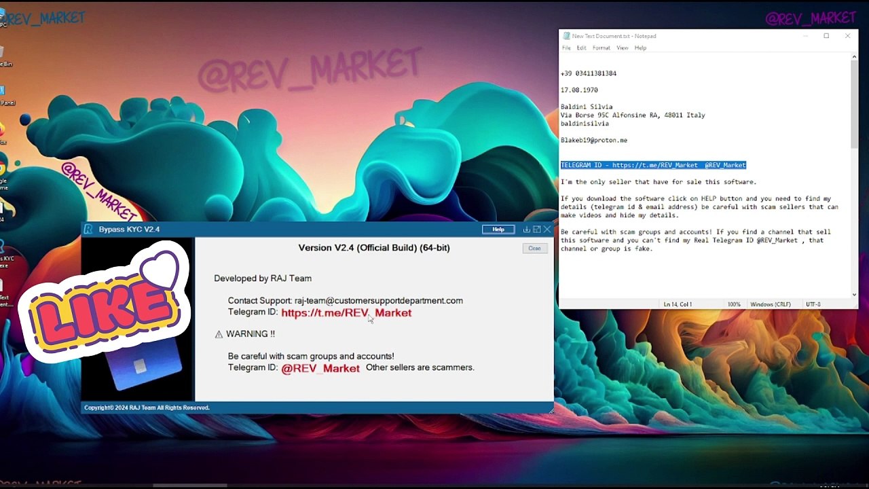Image resolution: width=869 pixels, height=489 pixels.
Task: Click the Firefox desktop icon
Action: pyautogui.click(x=3, y=130)
